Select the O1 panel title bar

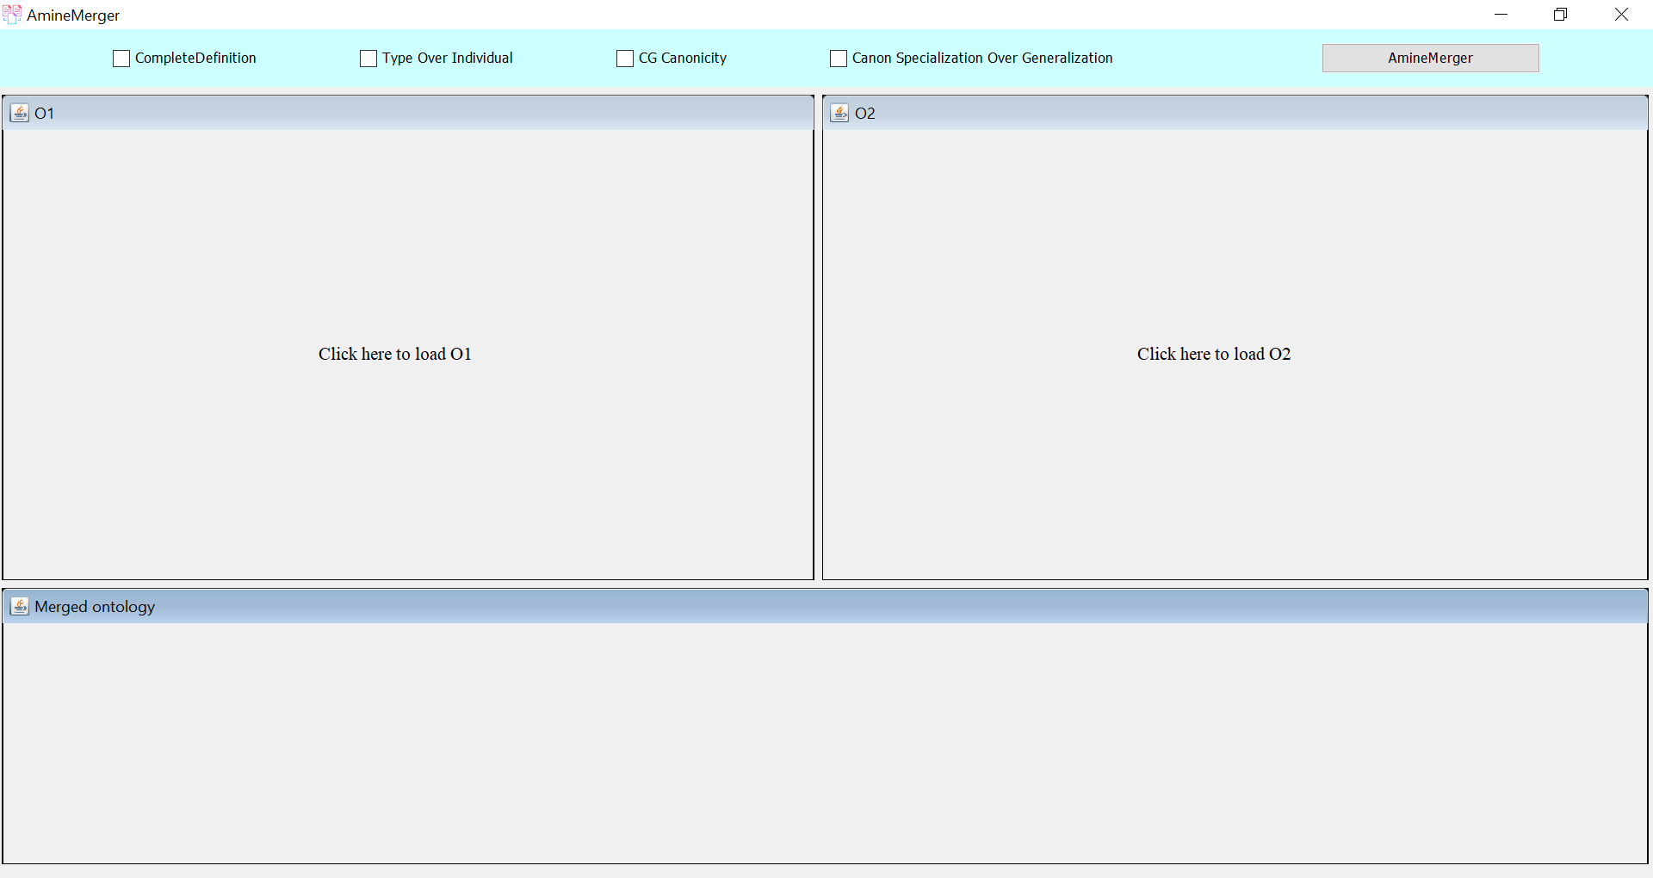pos(408,113)
